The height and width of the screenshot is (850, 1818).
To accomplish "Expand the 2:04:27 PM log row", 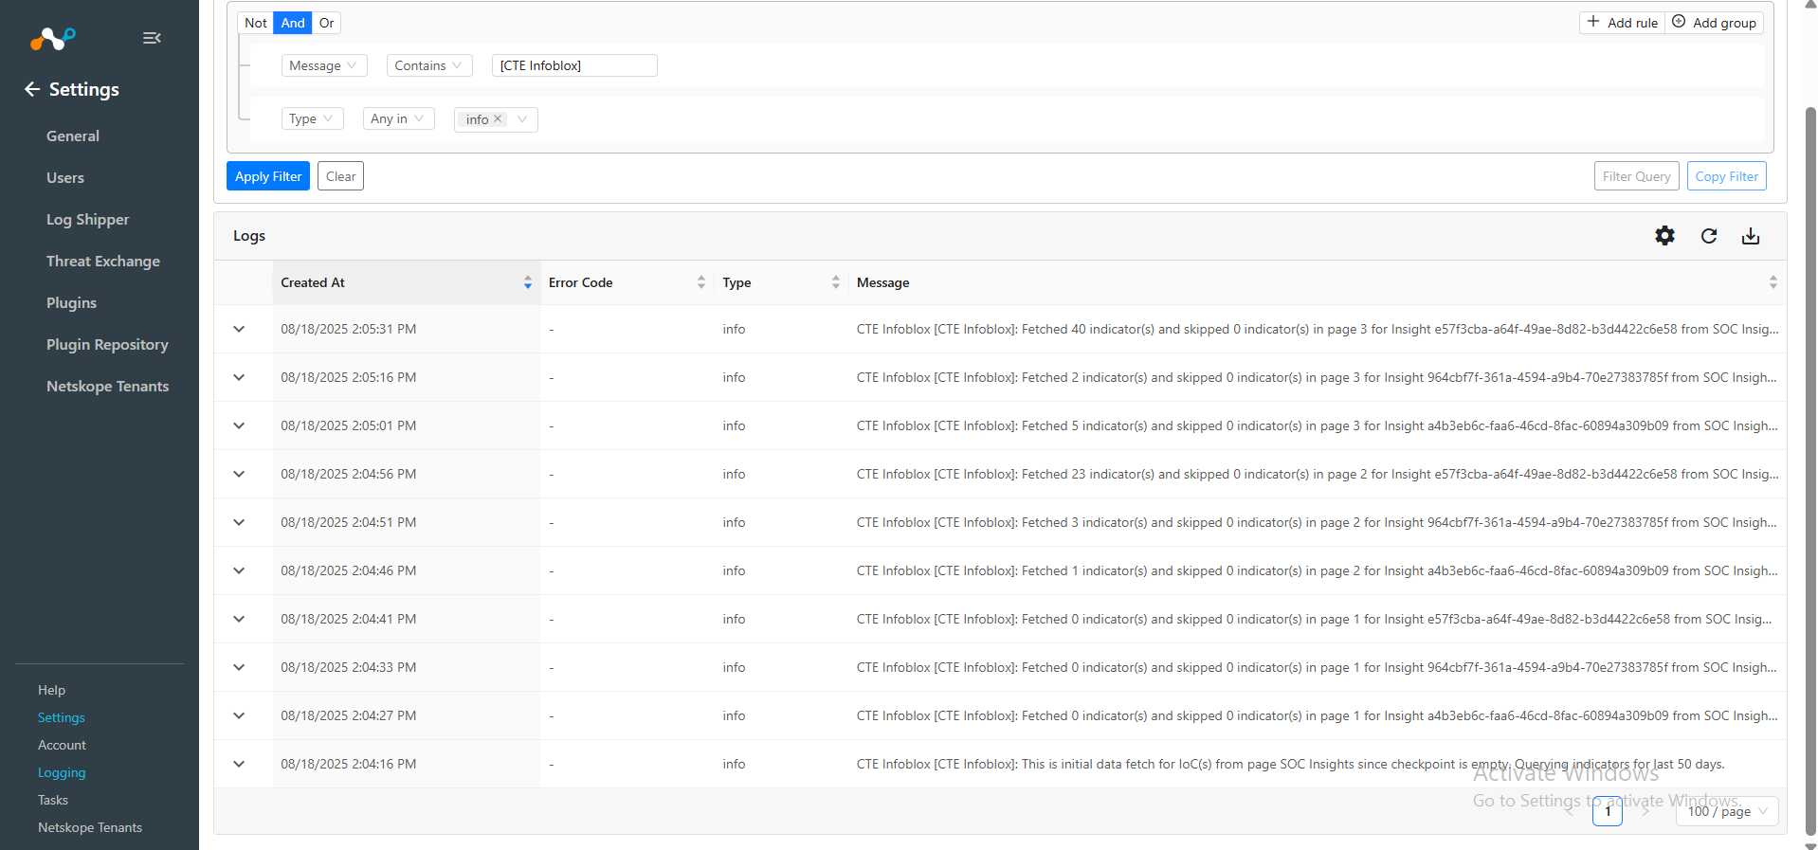I will tap(239, 715).
